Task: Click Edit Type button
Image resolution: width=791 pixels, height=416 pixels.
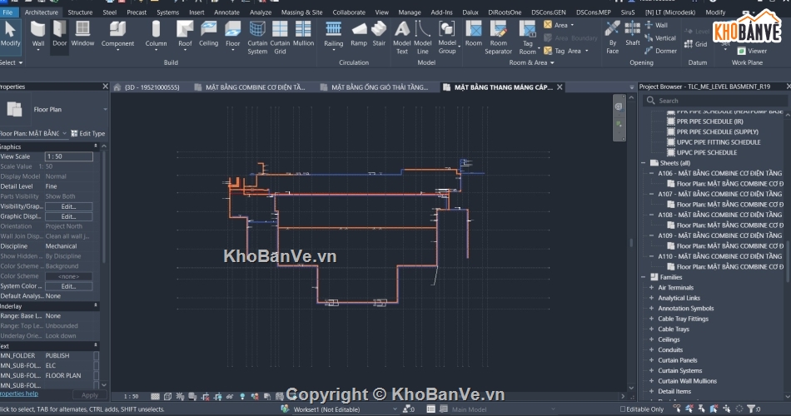Action: pyautogui.click(x=88, y=134)
